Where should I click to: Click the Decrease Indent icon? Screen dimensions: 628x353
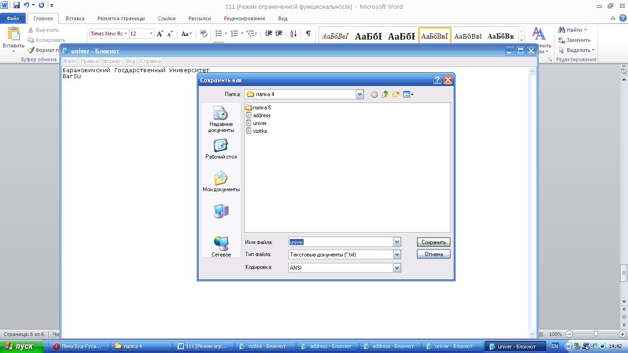(x=268, y=34)
